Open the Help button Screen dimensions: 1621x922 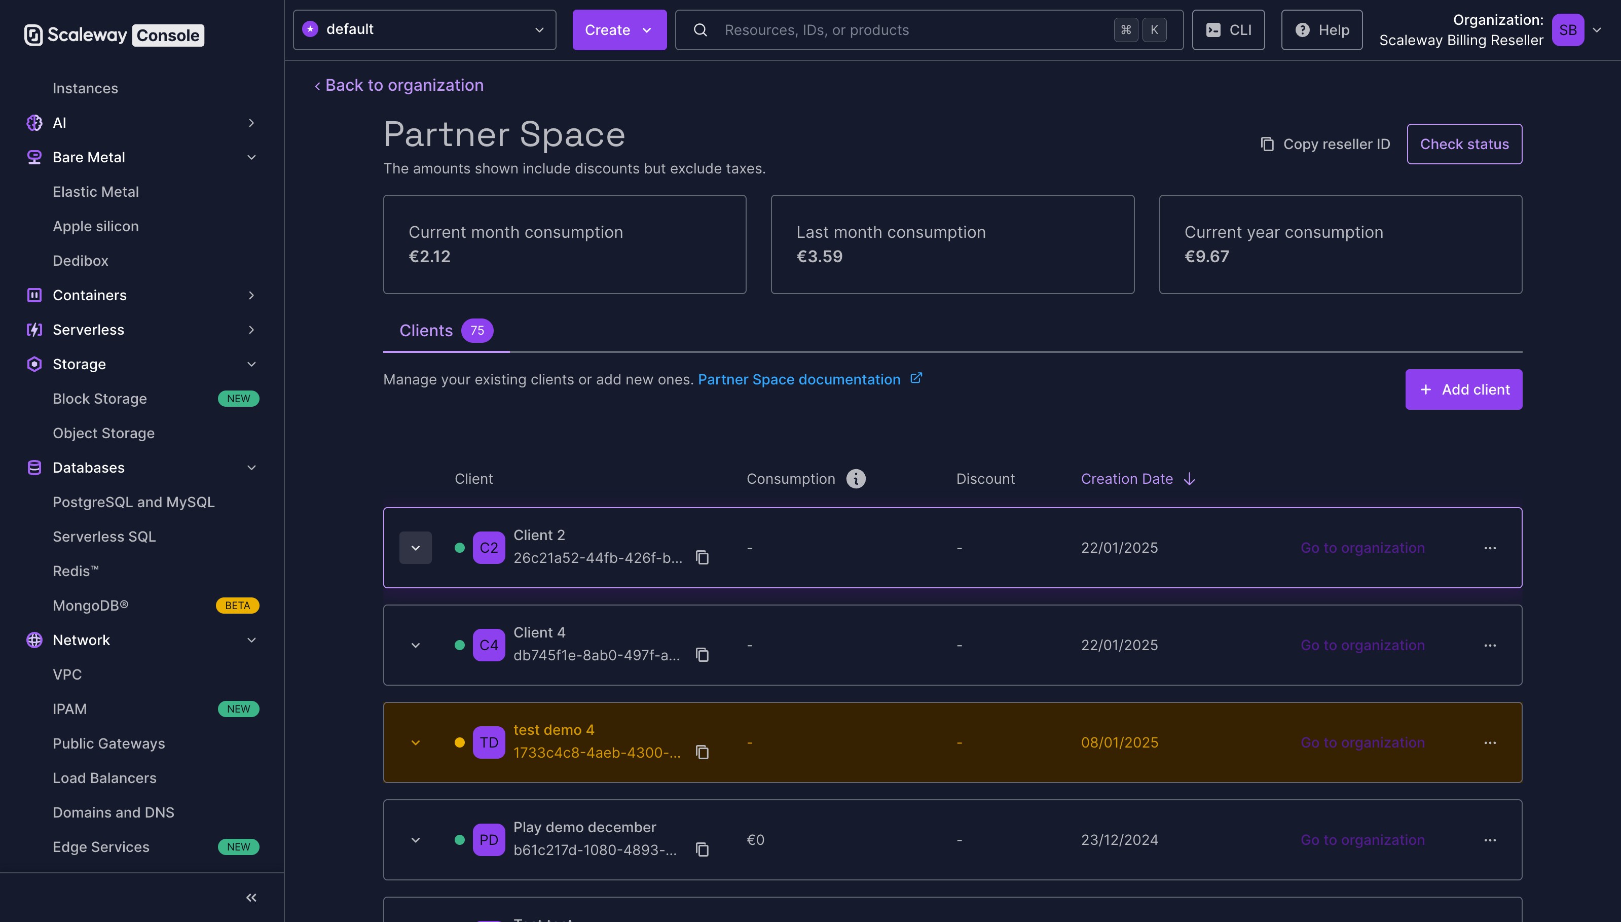(x=1322, y=30)
